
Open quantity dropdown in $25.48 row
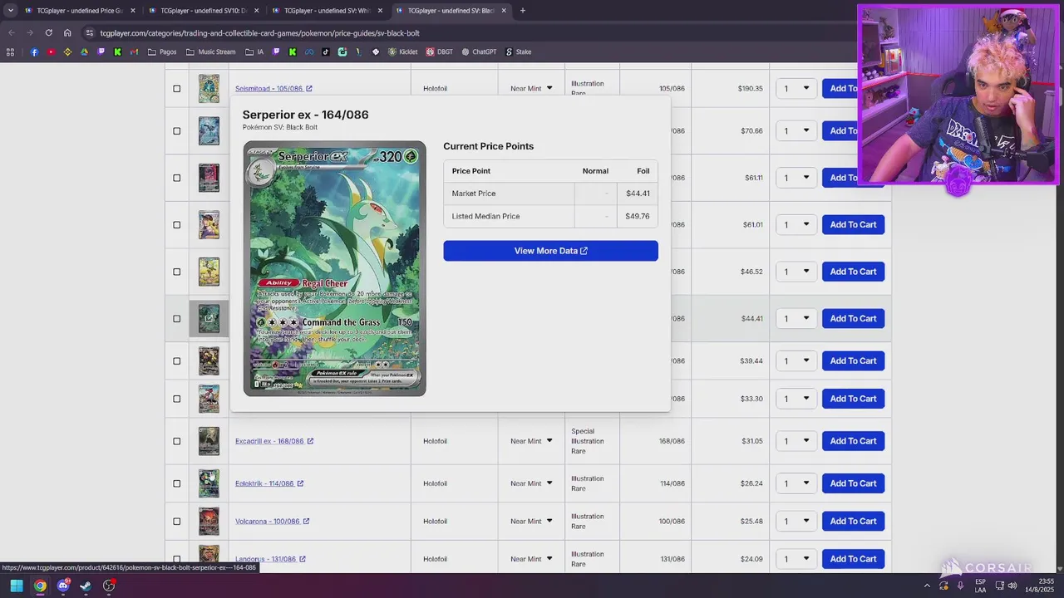pyautogui.click(x=796, y=521)
